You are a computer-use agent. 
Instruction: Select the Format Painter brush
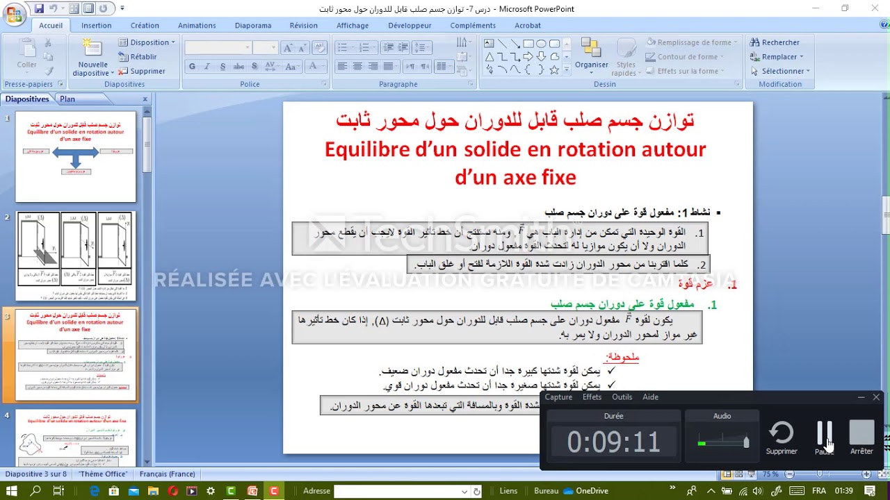click(x=49, y=71)
